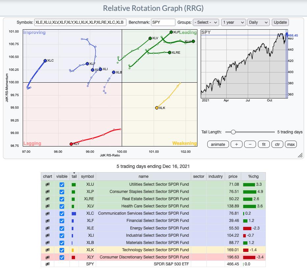Click the XLB blue node on graph

coord(114,72)
